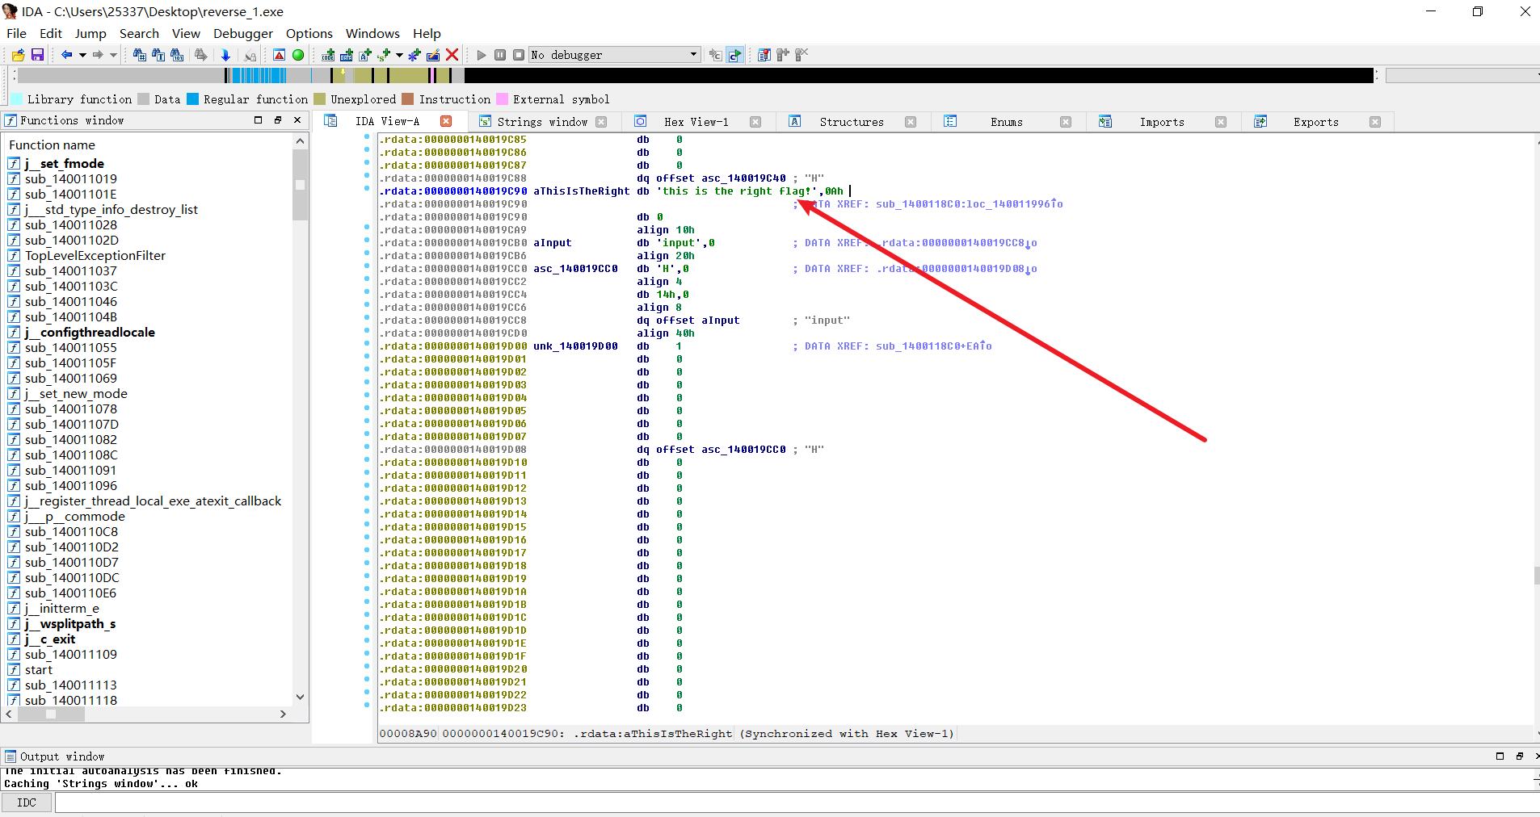Image resolution: width=1540 pixels, height=817 pixels.
Task: Click the Exports tab icon
Action: tap(1260, 121)
